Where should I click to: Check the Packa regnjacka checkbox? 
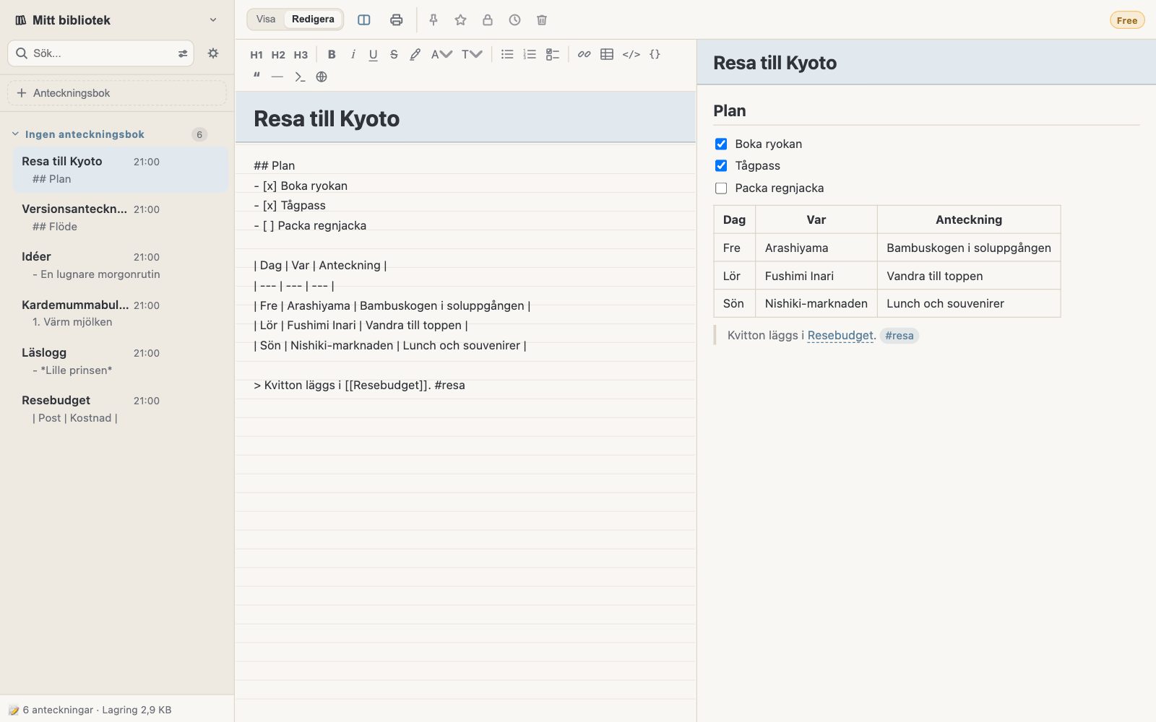point(721,188)
